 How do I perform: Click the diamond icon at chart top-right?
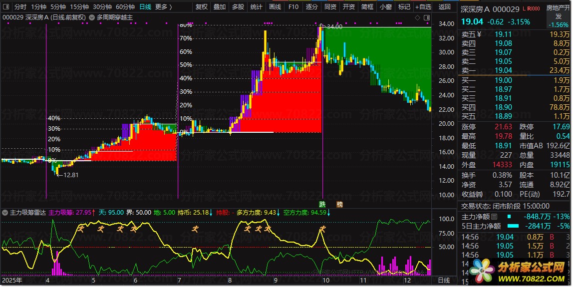click(418, 17)
